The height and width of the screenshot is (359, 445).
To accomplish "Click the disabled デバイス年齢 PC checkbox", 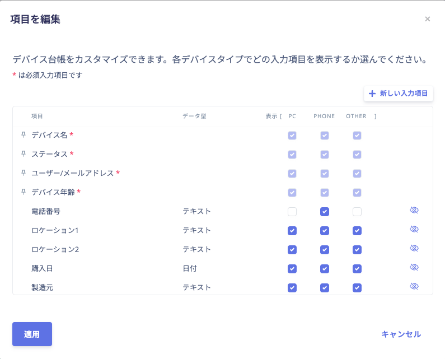I will (292, 193).
